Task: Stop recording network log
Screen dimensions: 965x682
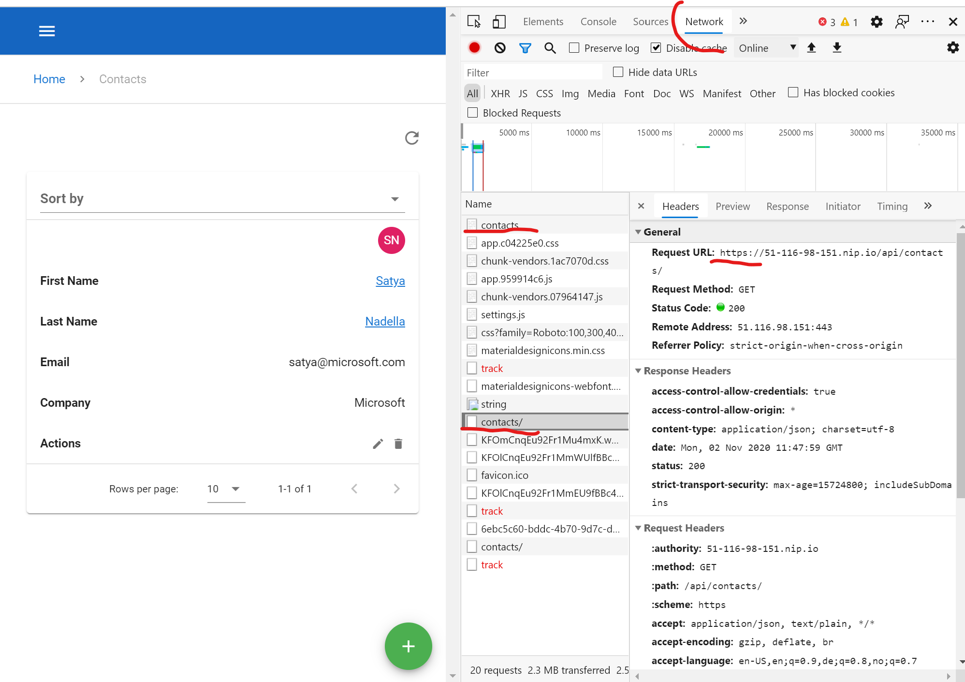Action: (x=474, y=47)
